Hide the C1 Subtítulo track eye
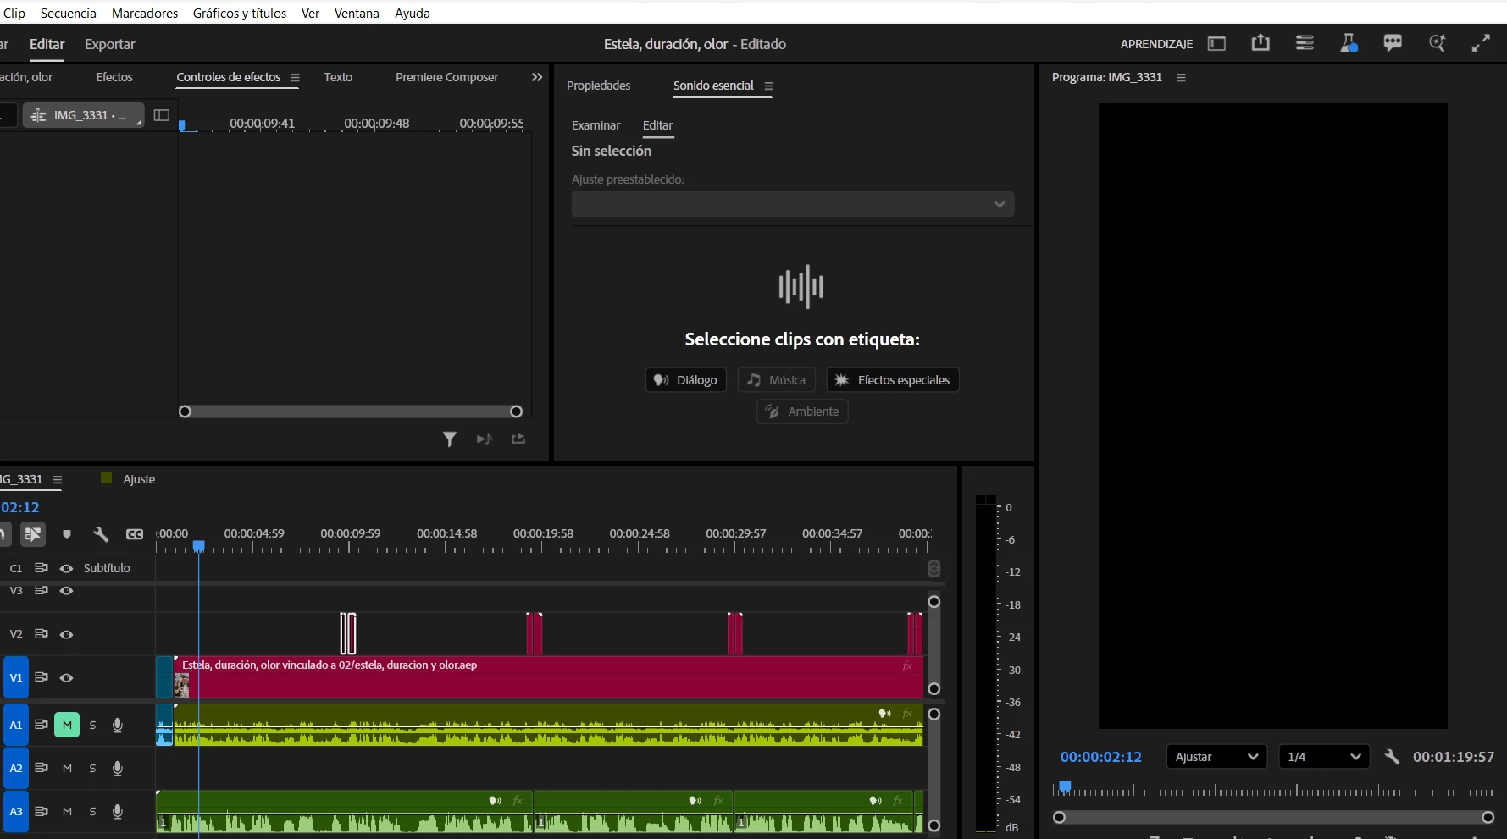This screenshot has height=839, width=1507. click(x=66, y=568)
